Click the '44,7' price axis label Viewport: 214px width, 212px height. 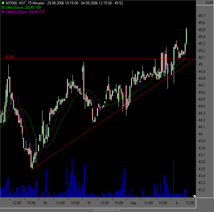pos(202,85)
